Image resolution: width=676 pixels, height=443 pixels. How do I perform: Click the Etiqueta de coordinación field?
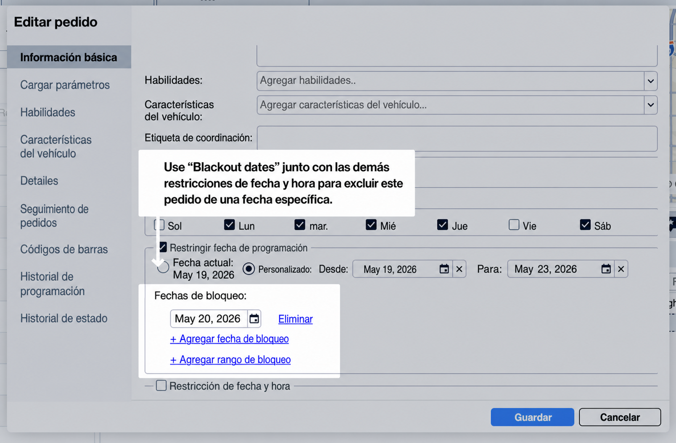[x=457, y=138]
